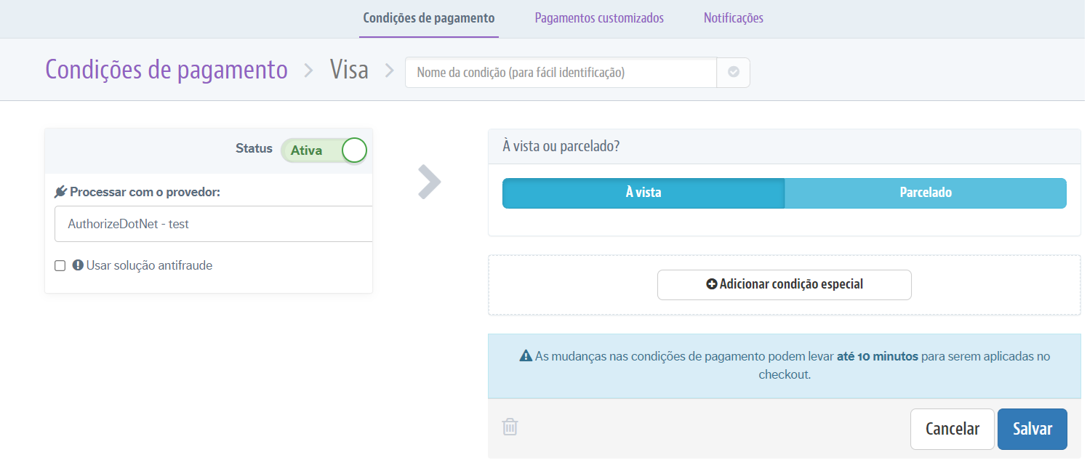Click the breadcrumb chevron before Visa
This screenshot has height=463, width=1087.
[308, 71]
